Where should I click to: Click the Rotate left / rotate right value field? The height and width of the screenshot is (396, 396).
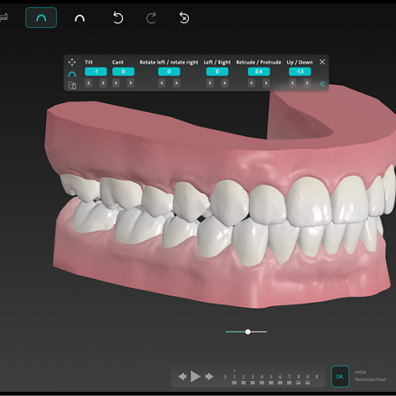pyautogui.click(x=169, y=72)
